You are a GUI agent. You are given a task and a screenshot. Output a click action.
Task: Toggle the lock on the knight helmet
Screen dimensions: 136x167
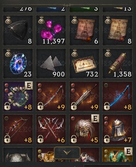click(x=107, y=139)
